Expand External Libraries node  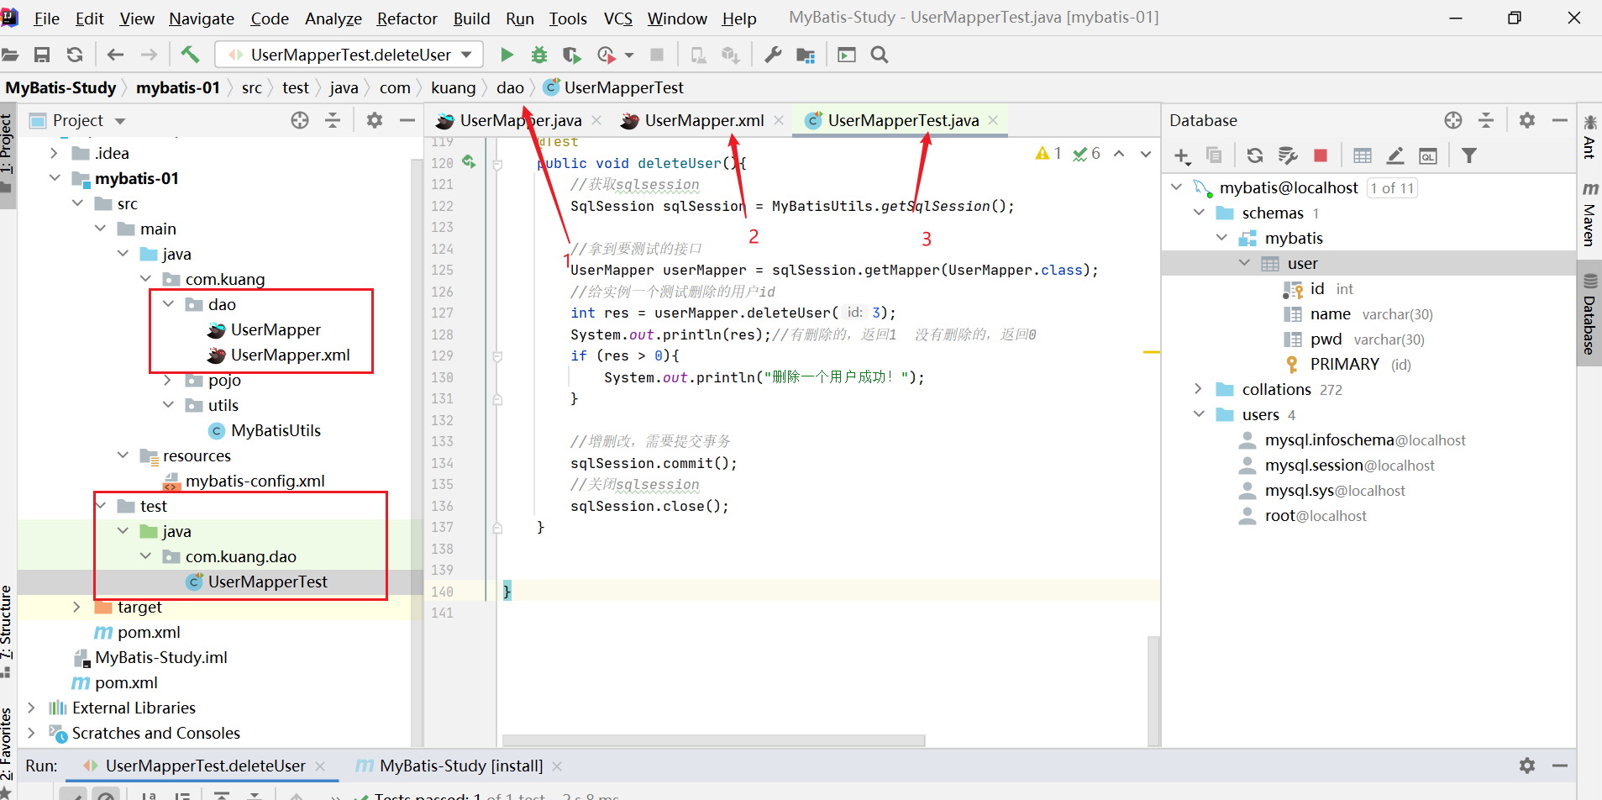click(x=32, y=708)
